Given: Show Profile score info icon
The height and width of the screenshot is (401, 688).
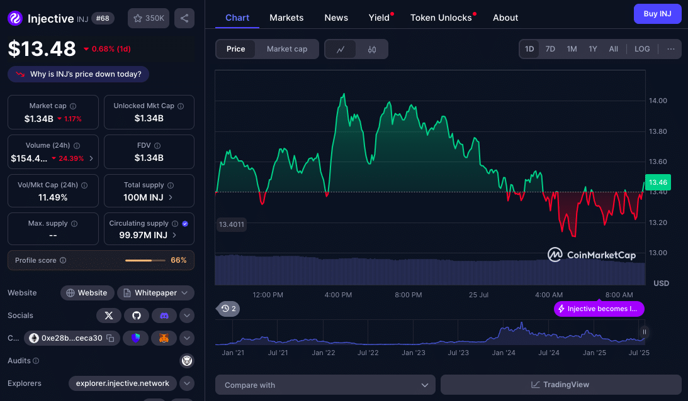Looking at the screenshot, I should point(63,260).
